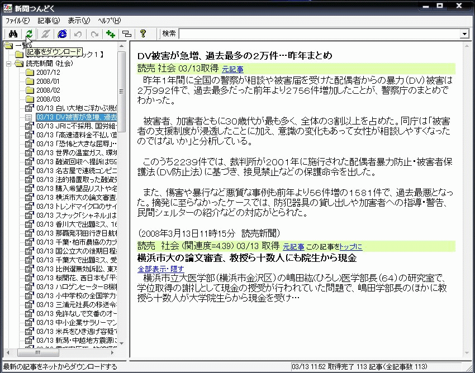Select article 03/13 那覇発羽田行き日航
The image size is (475, 373).
point(77,233)
